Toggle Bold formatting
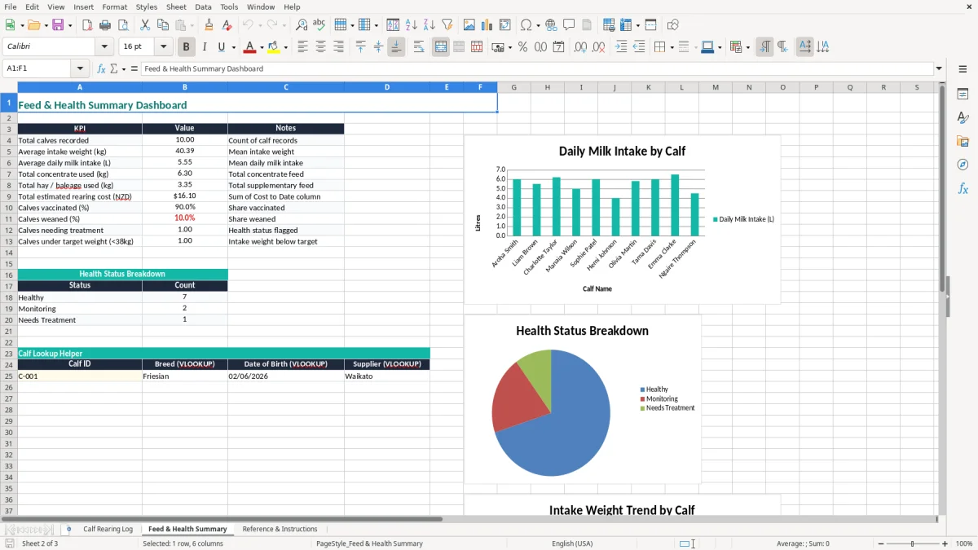Viewport: 978px width, 550px height. click(x=187, y=47)
